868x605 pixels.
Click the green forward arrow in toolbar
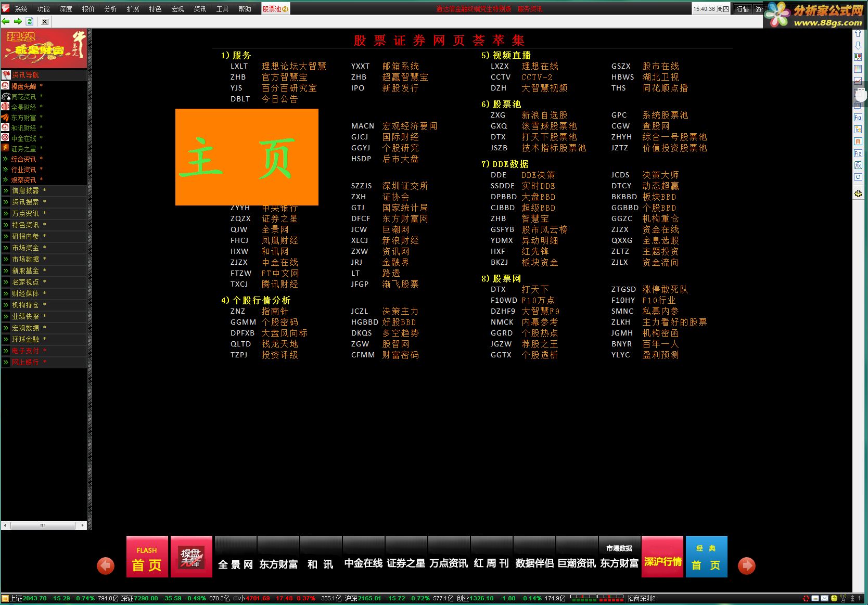point(18,21)
